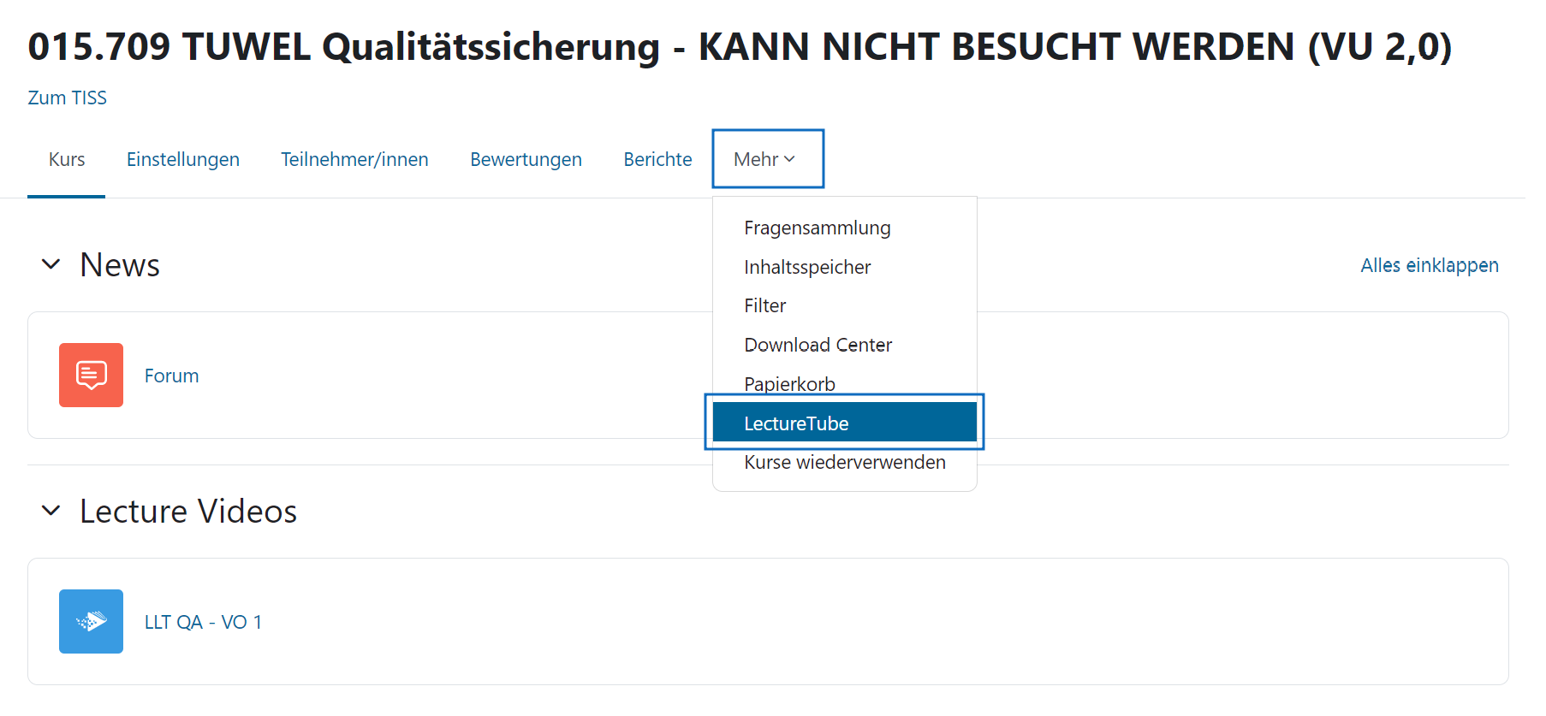The image size is (1546, 716).
Task: Click Alles einklappen link
Action: click(1429, 265)
